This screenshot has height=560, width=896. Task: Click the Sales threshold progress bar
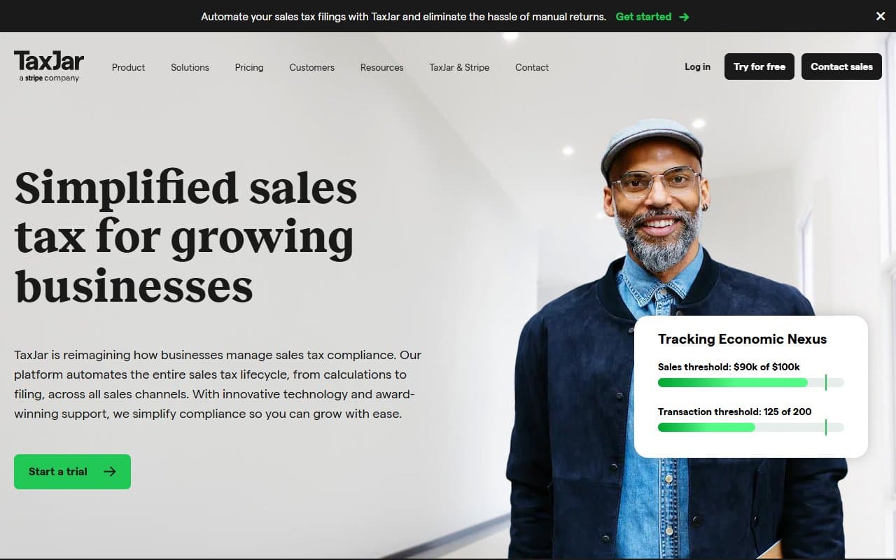[x=750, y=383]
